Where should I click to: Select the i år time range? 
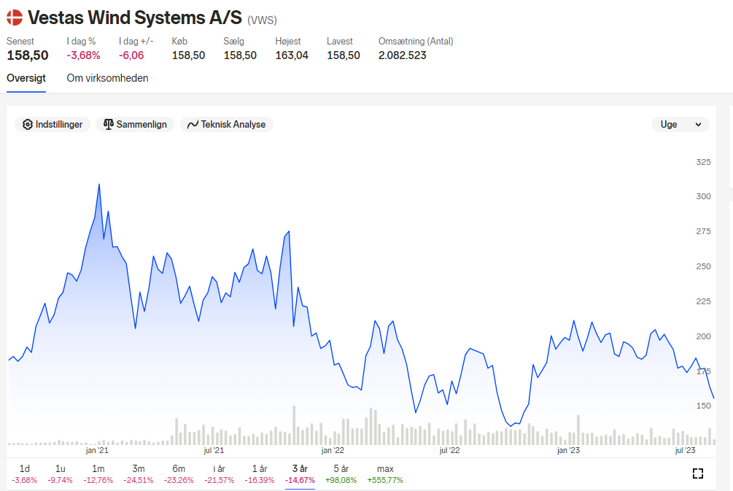coord(220,473)
